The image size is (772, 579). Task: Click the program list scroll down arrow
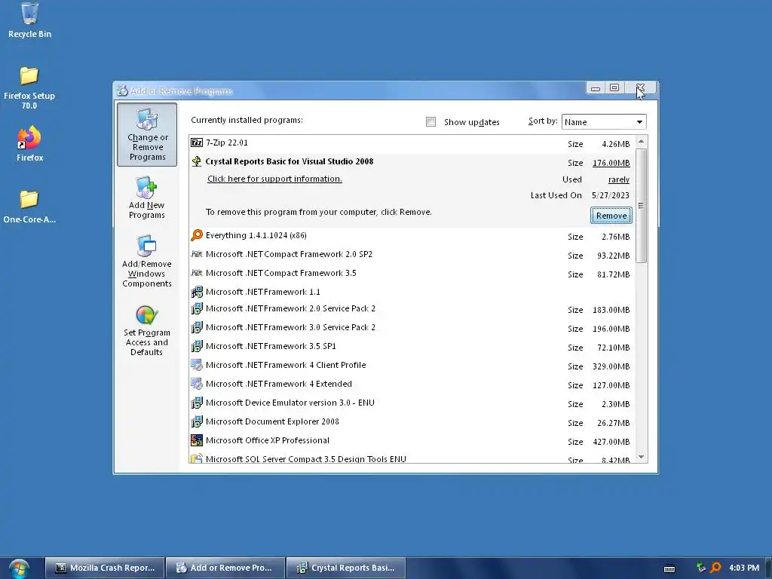641,457
